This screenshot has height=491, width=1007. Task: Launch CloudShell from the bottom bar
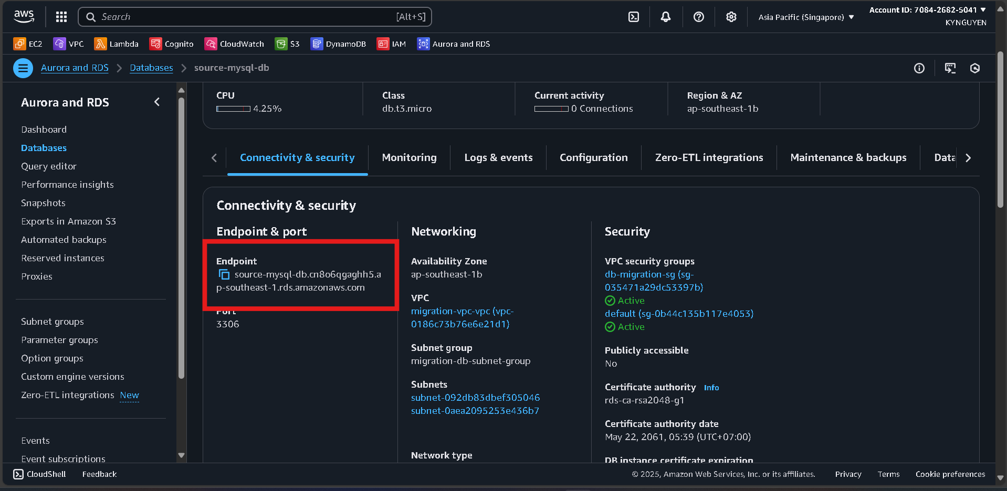point(39,474)
